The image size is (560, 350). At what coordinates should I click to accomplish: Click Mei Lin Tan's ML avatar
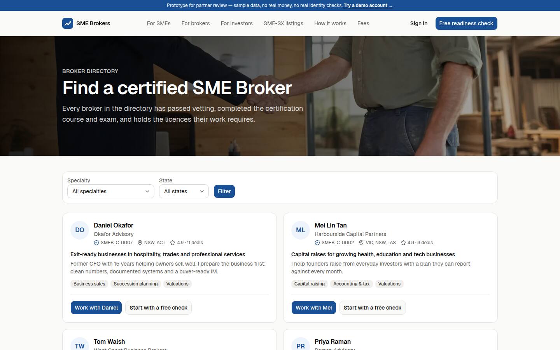point(301,230)
